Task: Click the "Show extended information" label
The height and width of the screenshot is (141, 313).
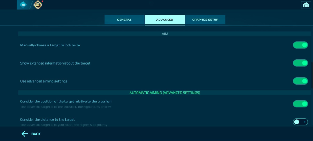Action: click(x=55, y=63)
